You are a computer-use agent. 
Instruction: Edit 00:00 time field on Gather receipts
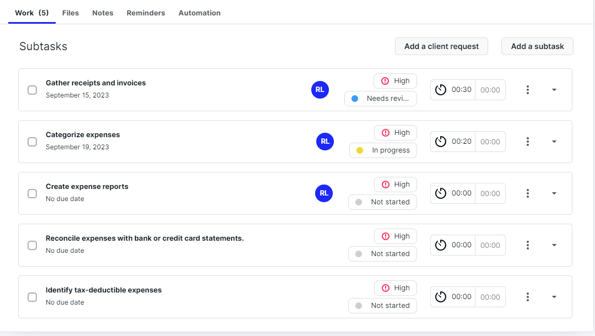tap(490, 90)
